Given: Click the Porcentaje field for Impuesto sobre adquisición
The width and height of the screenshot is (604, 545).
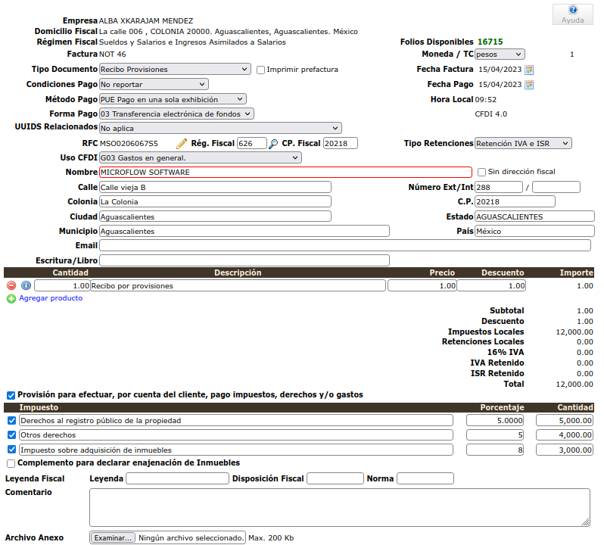Looking at the screenshot, I should point(495,450).
